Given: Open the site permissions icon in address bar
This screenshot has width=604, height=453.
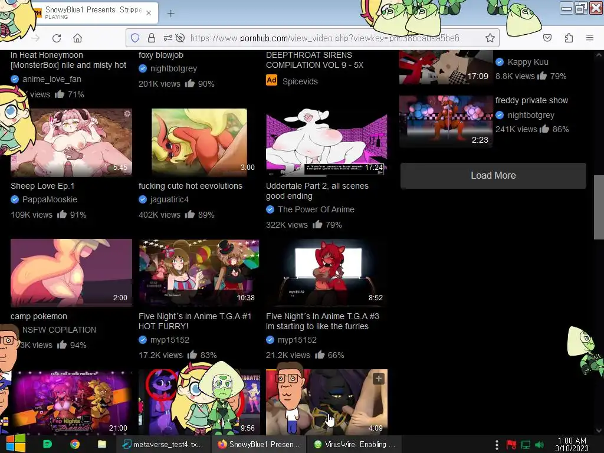Looking at the screenshot, I should (x=168, y=38).
